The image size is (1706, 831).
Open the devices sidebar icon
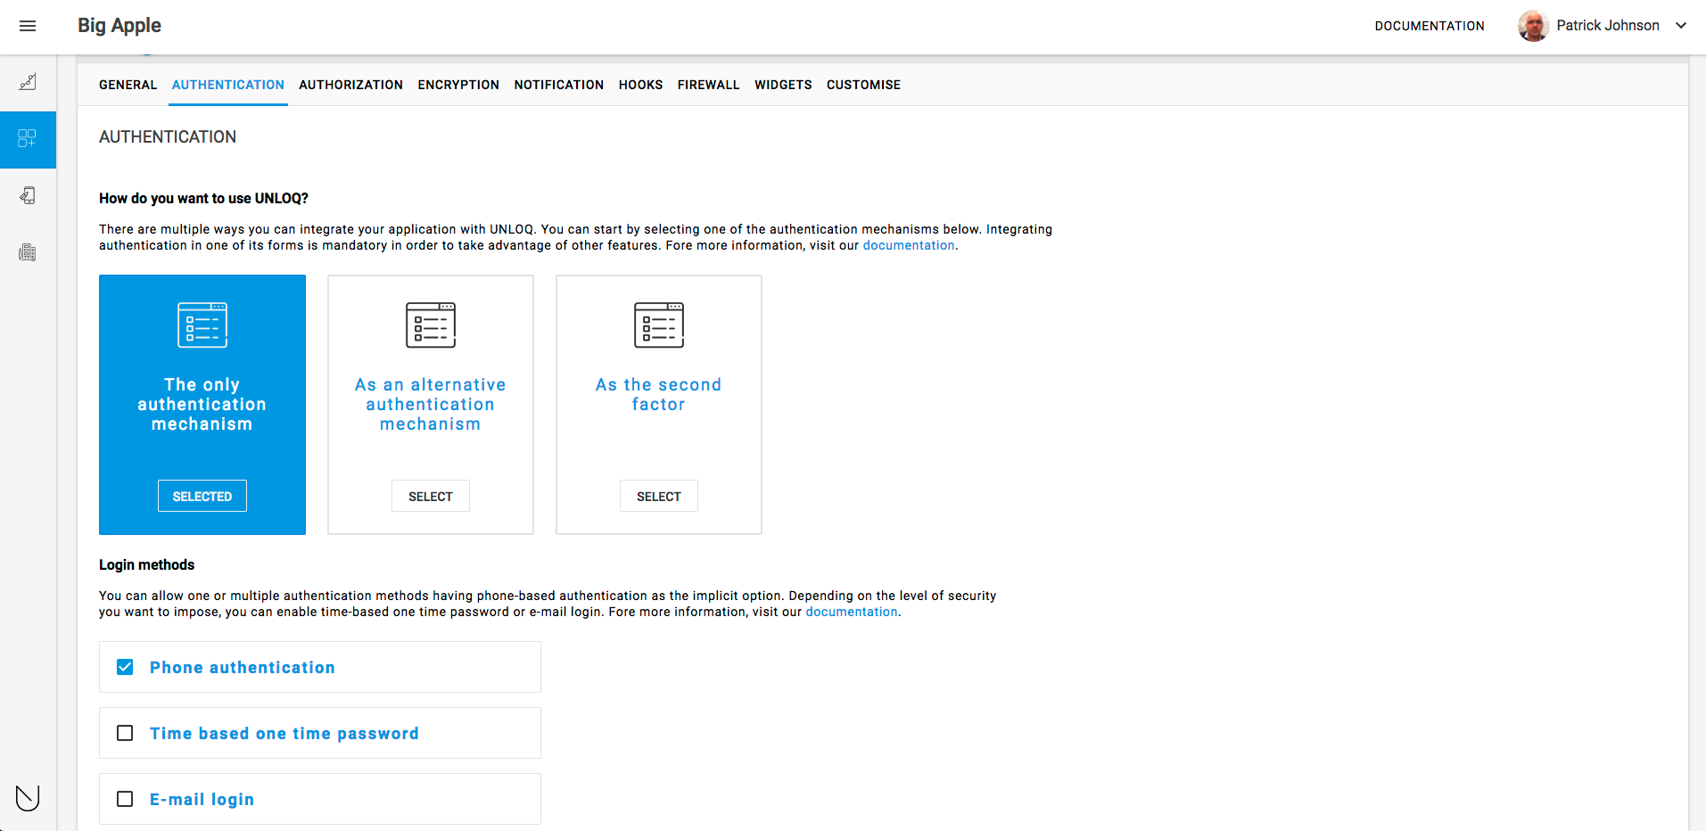(28, 196)
